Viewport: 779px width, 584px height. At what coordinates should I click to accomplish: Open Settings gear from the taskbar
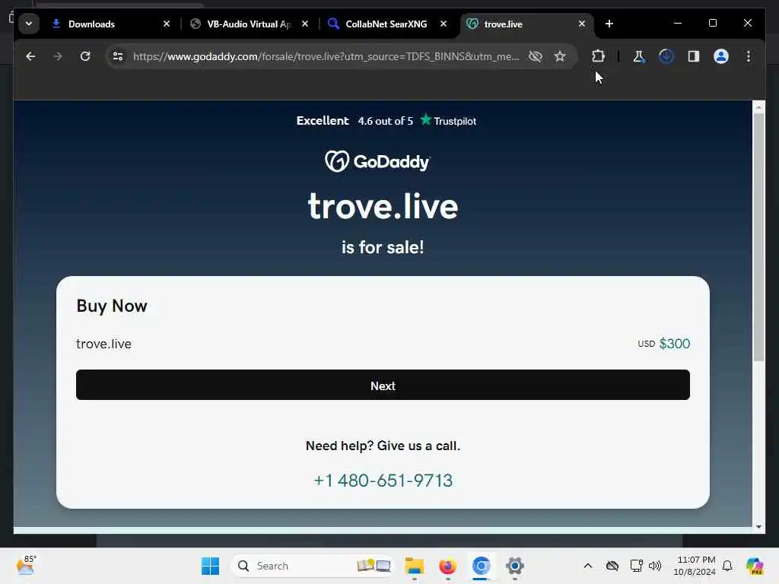click(515, 566)
